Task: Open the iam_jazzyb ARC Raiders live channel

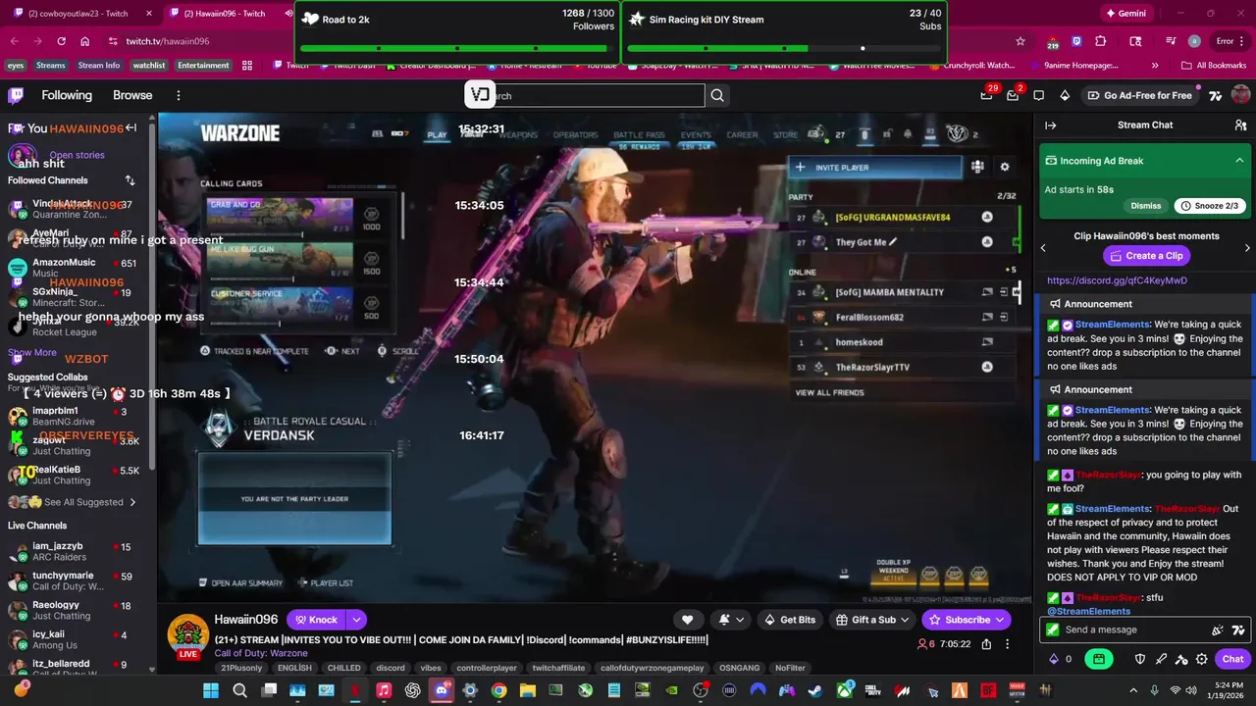Action: click(x=76, y=551)
